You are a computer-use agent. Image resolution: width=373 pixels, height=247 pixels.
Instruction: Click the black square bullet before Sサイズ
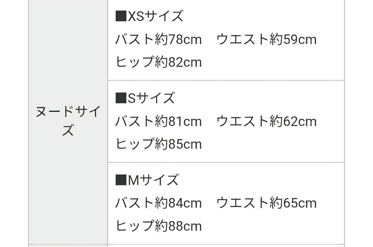tap(121, 99)
